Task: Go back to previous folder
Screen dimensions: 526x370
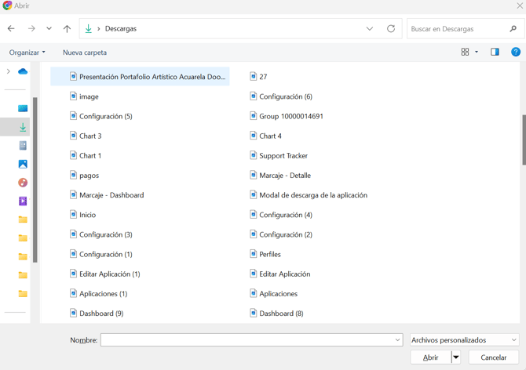Action: 11,29
